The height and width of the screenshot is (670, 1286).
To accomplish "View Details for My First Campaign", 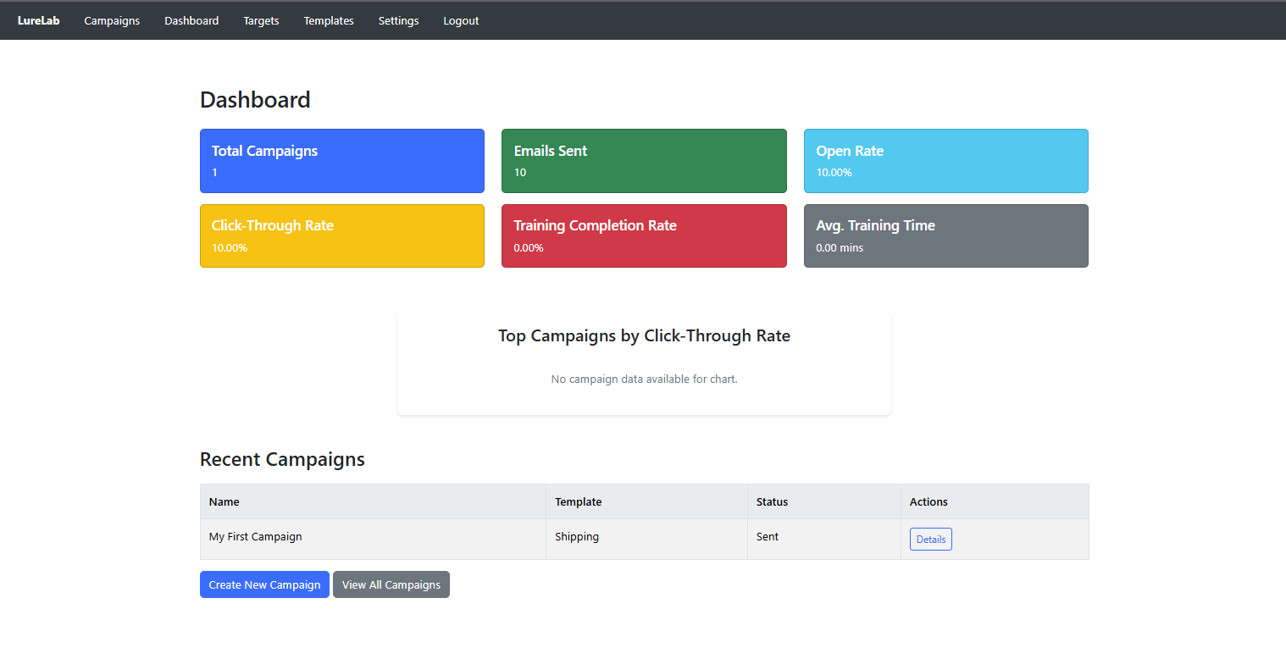I will [x=930, y=540].
